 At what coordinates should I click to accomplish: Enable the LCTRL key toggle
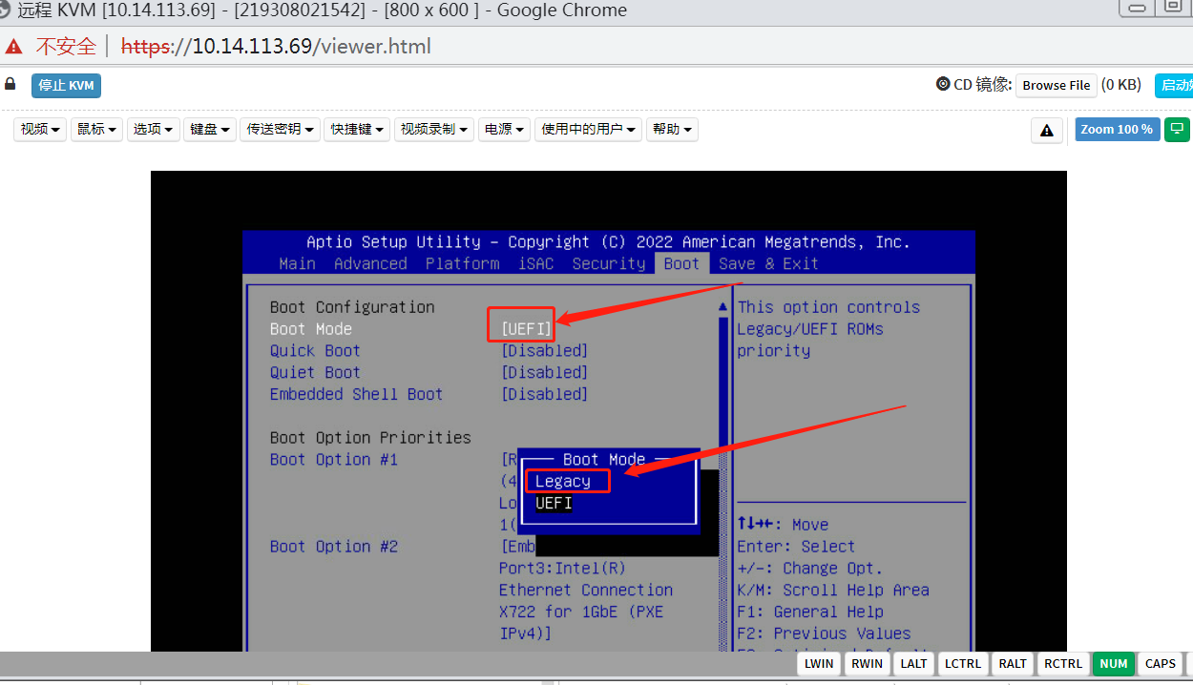(x=962, y=663)
